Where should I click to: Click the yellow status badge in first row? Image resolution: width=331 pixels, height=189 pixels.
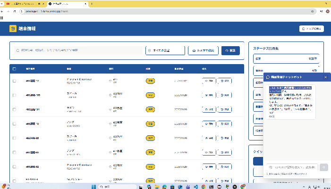point(150,81)
